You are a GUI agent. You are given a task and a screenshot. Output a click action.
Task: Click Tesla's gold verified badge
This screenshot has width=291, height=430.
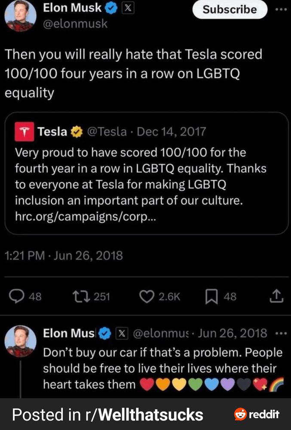(x=76, y=131)
